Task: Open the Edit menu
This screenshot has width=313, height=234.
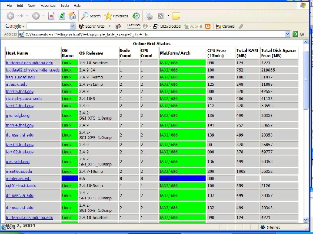Action: pos(20,6)
